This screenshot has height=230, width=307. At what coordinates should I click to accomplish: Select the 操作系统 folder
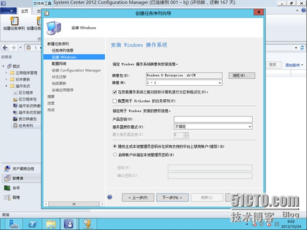tap(20, 86)
